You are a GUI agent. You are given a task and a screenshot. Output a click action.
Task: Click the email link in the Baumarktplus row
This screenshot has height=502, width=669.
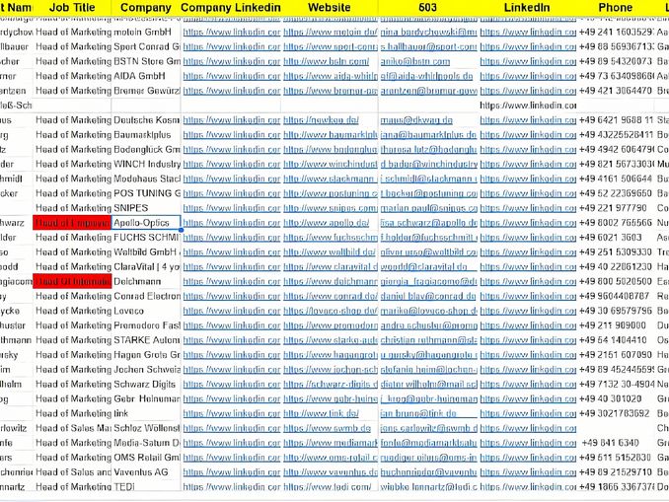[428, 135]
